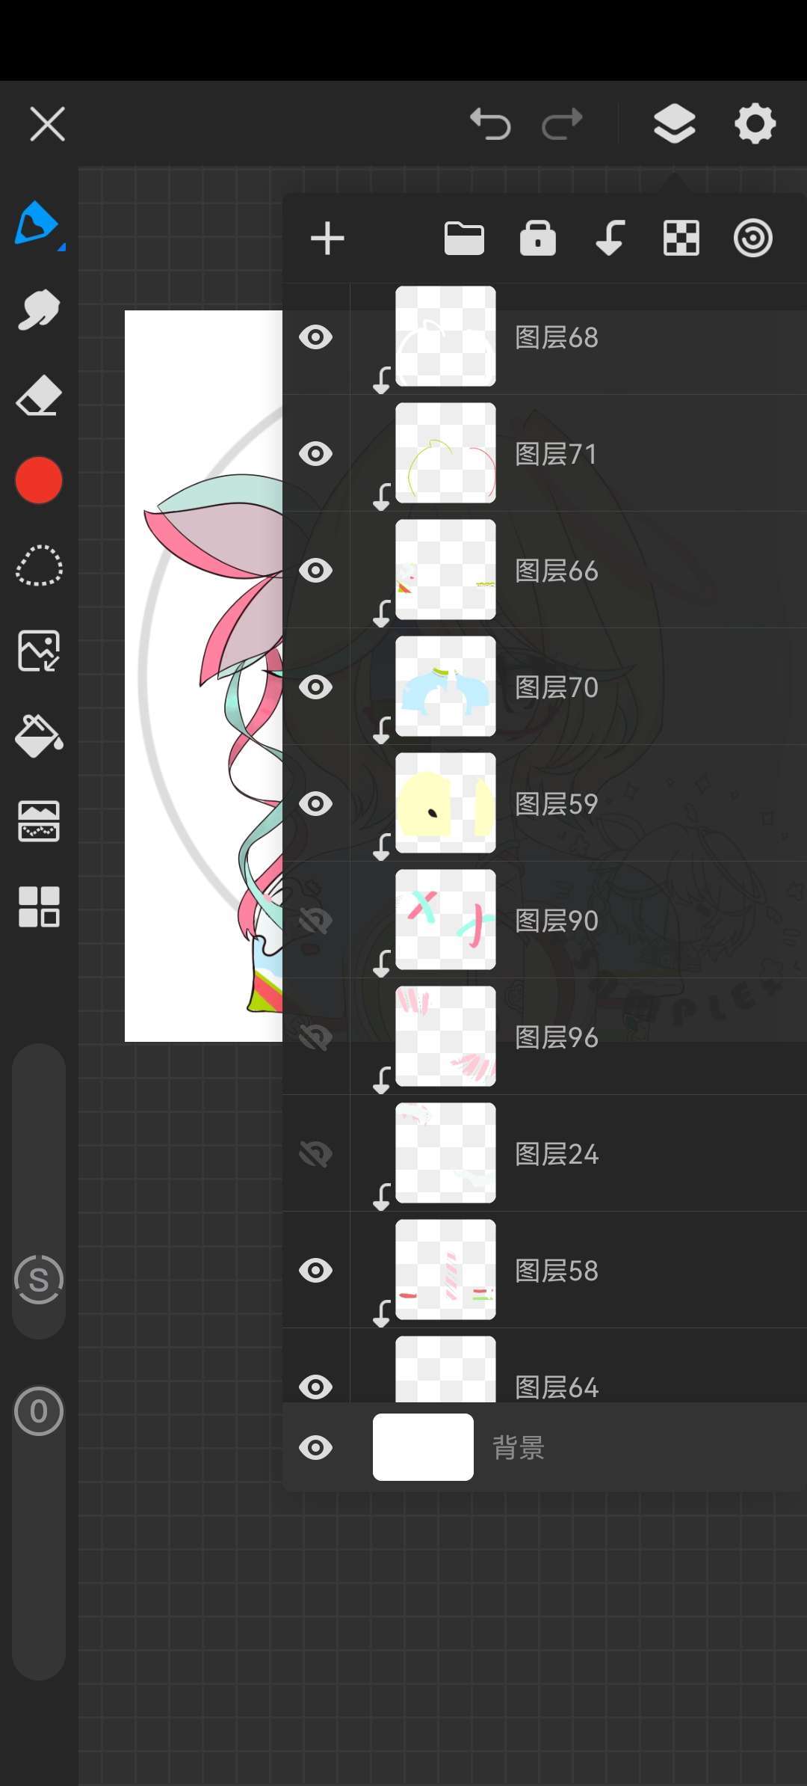Create a new layer folder

pos(464,239)
